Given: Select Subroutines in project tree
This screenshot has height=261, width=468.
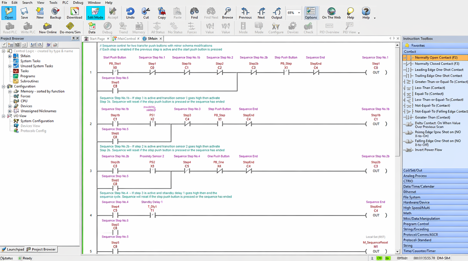Looking at the screenshot, I should pos(29,81).
